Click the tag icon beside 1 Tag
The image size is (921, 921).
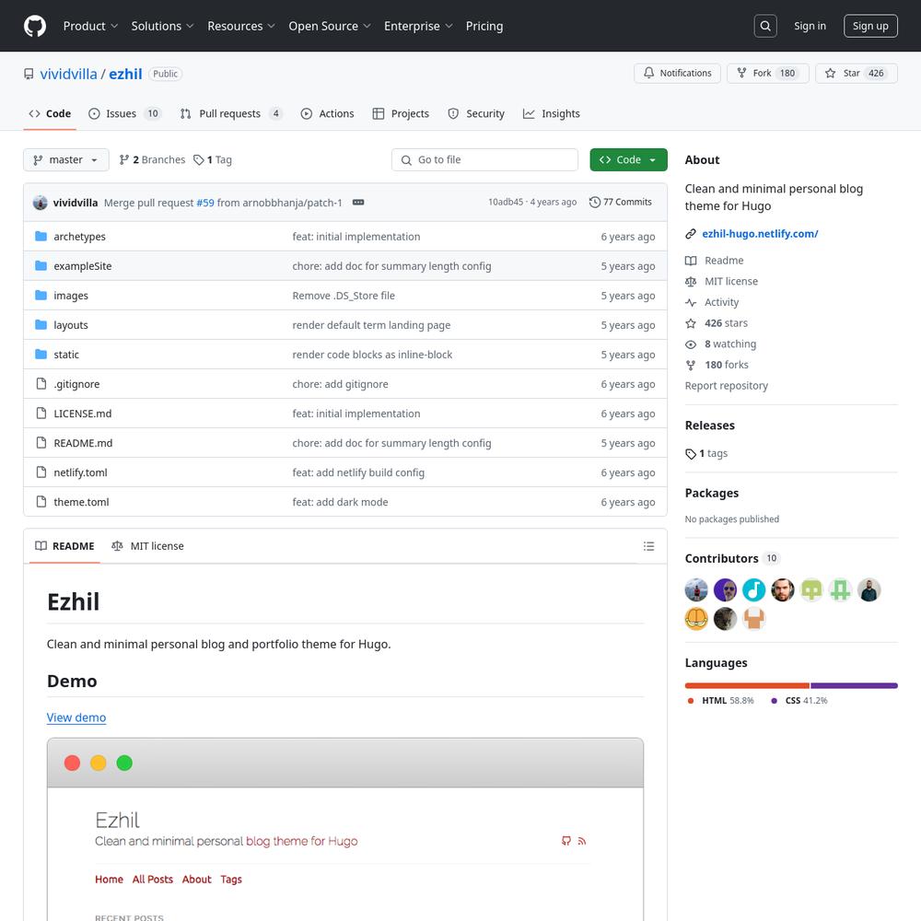tap(199, 160)
